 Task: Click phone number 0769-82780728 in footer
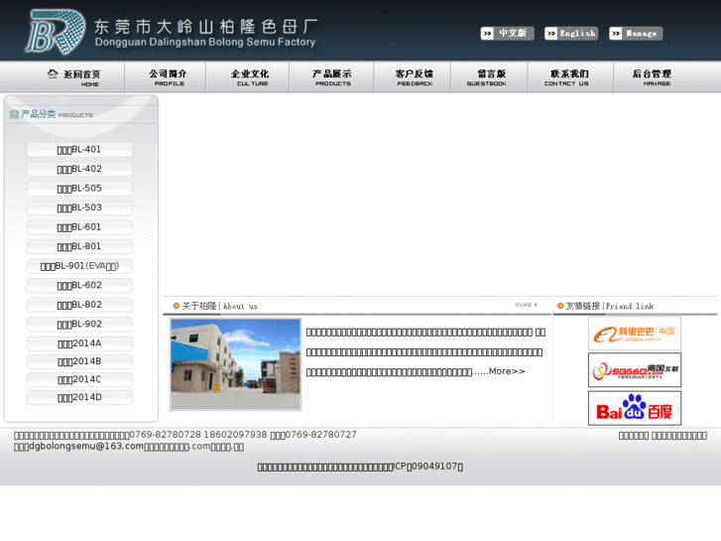(166, 435)
